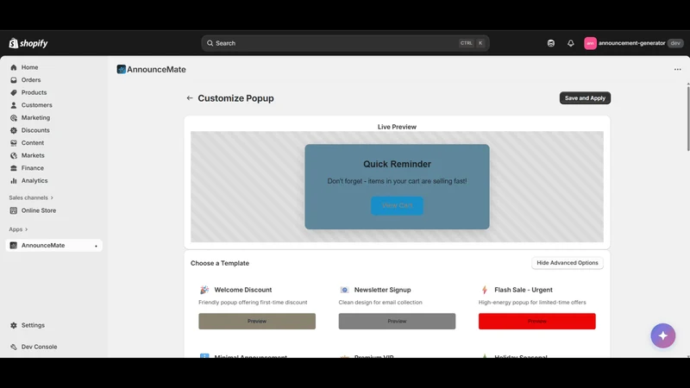Click the Flash Sale lightning icon
This screenshot has height=388, width=690.
[x=485, y=290]
